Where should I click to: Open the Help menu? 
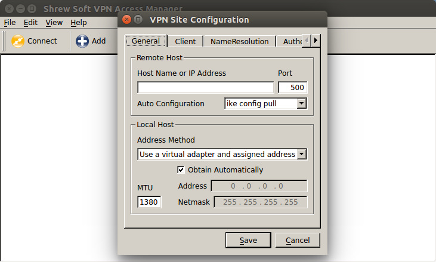tap(78, 23)
